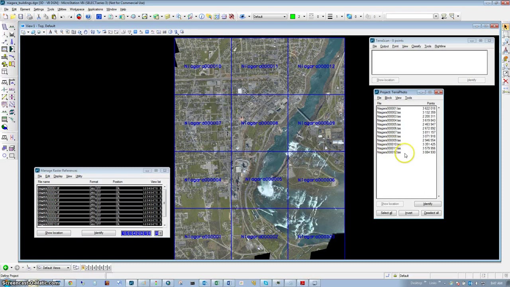
Task: Click the Zoom Out icon in View 1 toolbar
Action: coord(62,32)
